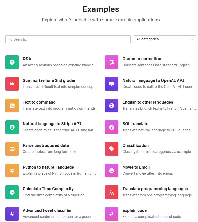
Task: Select the Explain code example title
Action: pyautogui.click(x=134, y=211)
